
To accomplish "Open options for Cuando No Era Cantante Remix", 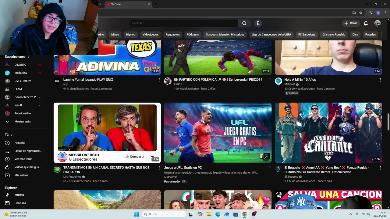I will point(380,168).
